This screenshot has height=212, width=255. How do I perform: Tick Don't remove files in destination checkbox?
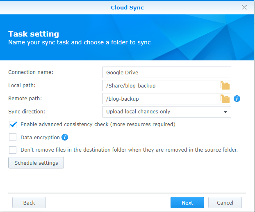click(x=13, y=150)
